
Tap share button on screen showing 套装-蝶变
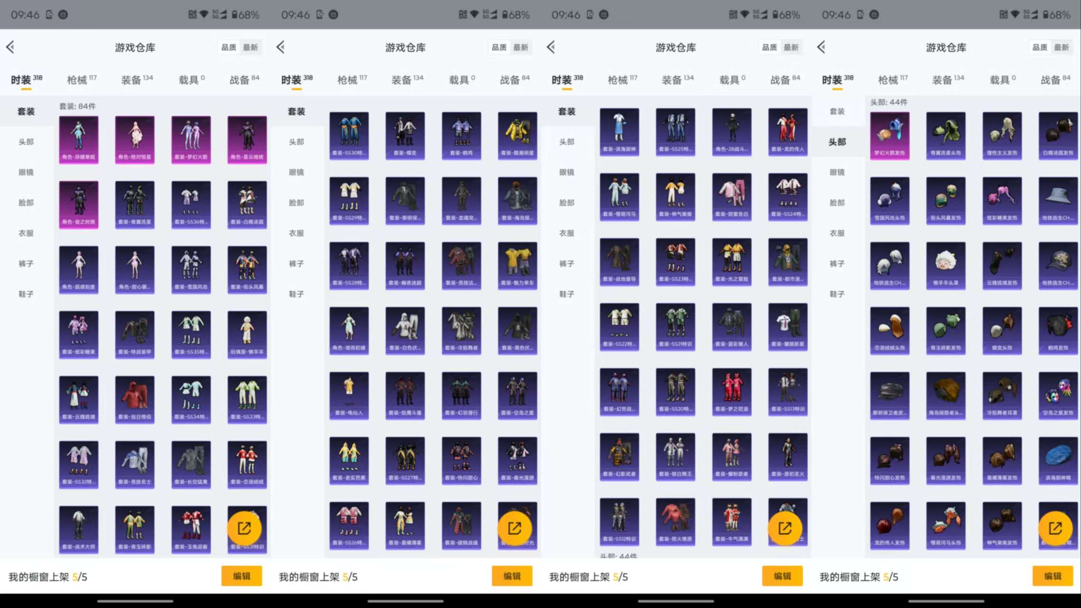point(515,528)
